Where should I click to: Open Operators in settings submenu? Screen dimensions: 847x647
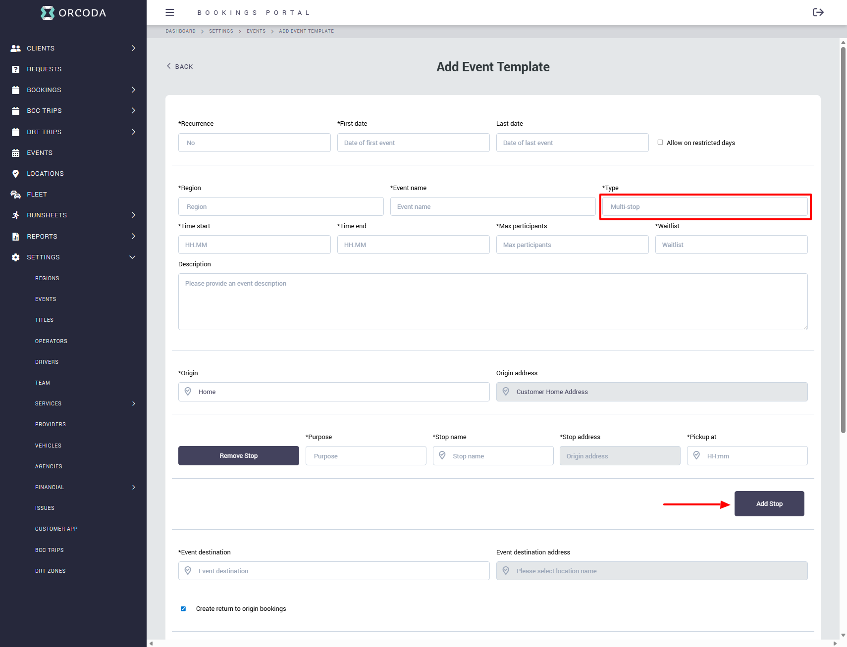pos(51,341)
